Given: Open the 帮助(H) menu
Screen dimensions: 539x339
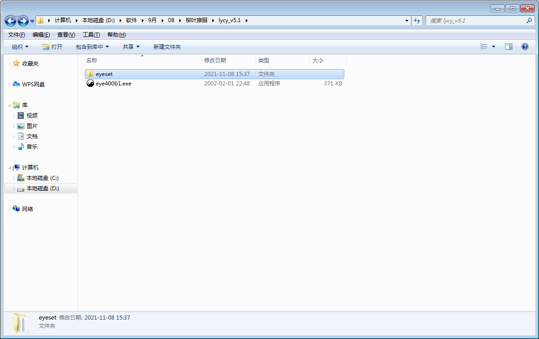Looking at the screenshot, I should [117, 35].
